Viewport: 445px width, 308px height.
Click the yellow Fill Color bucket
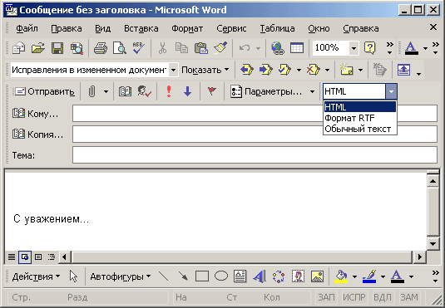(x=341, y=276)
